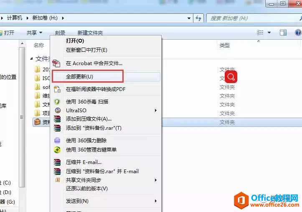Click the 搜索 新加卷 (H:) search box
The width and height of the screenshot is (302, 212).
click(254, 18)
